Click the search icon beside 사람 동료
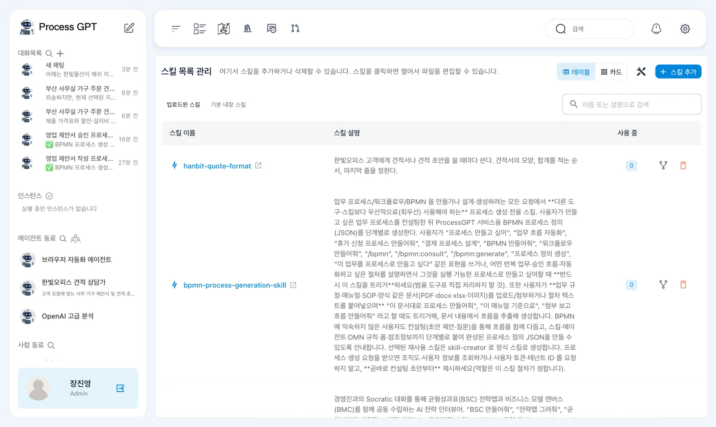Image resolution: width=716 pixels, height=427 pixels. pyautogui.click(x=51, y=345)
